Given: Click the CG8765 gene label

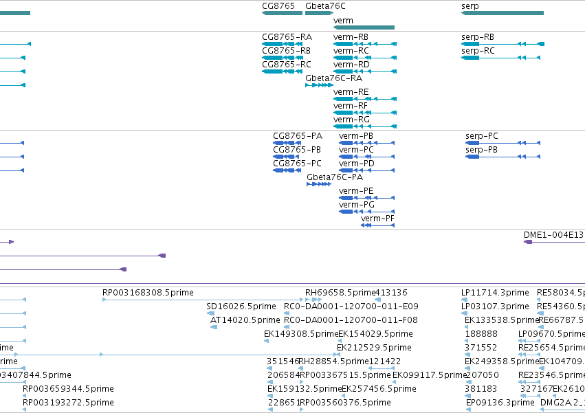Looking at the screenshot, I should click(x=278, y=6).
